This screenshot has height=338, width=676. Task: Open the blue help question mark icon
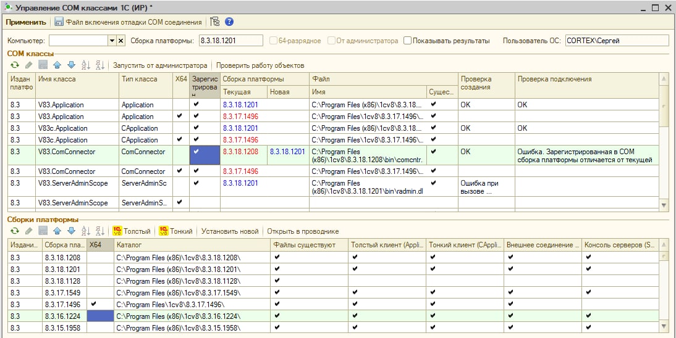pyautogui.click(x=229, y=22)
